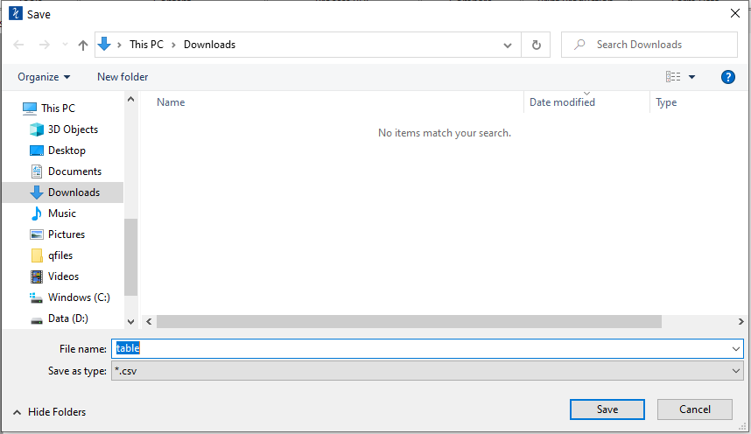Click the horizontal scrollbar right arrow

pos(741,322)
